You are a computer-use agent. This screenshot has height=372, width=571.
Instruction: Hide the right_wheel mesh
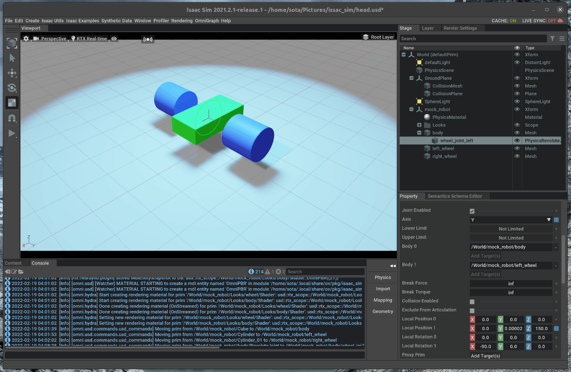click(x=517, y=156)
